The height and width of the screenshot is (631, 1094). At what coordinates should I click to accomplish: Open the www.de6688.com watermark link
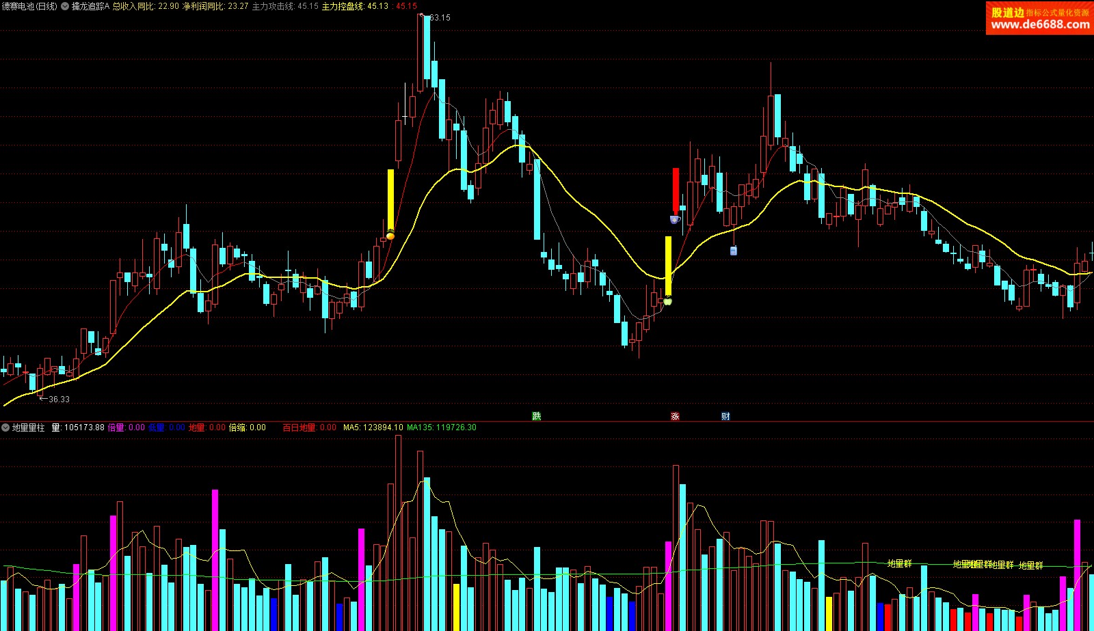point(1040,25)
